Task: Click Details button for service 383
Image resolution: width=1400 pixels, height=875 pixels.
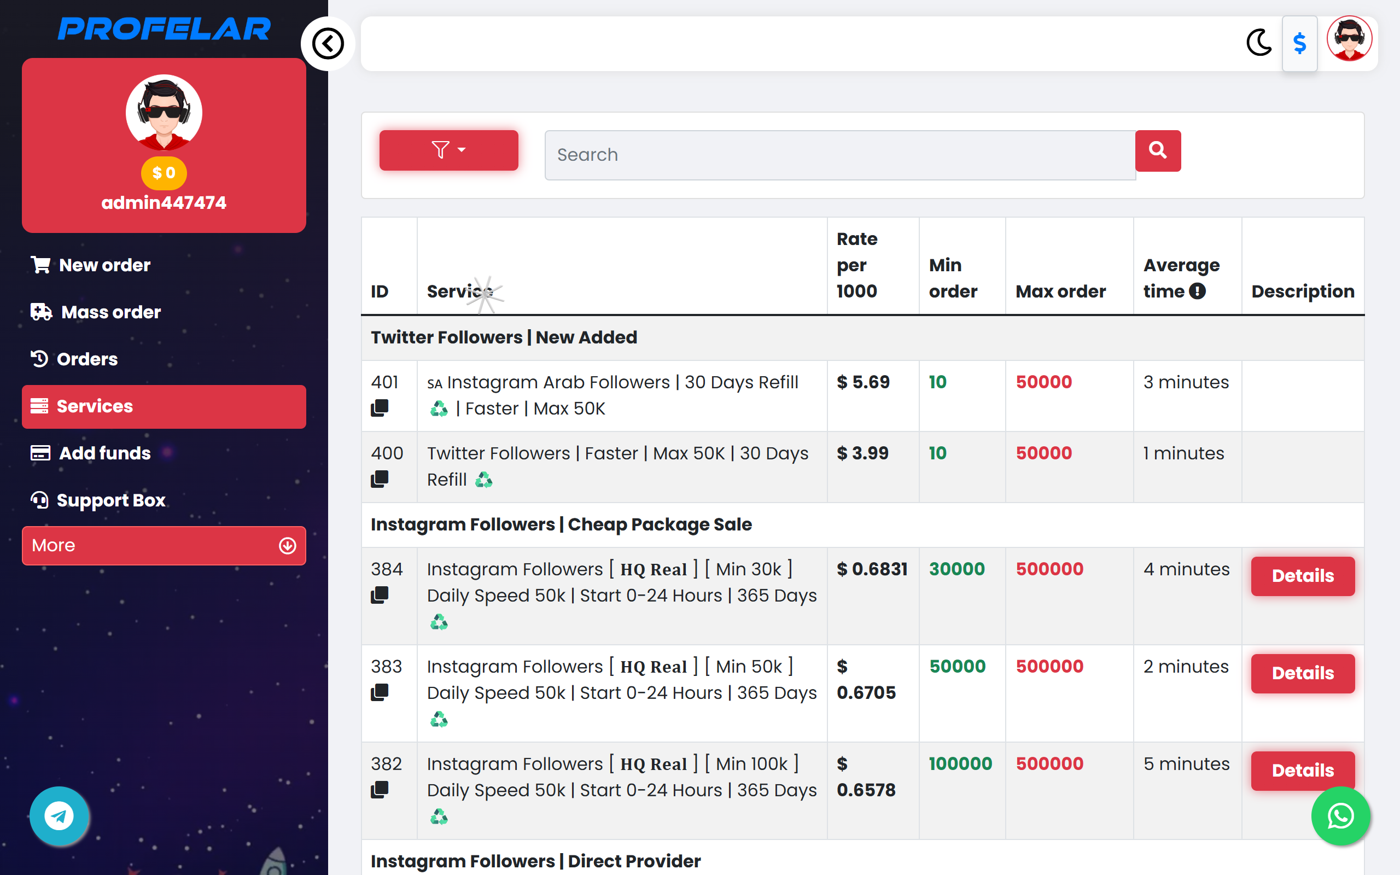Action: pyautogui.click(x=1302, y=673)
